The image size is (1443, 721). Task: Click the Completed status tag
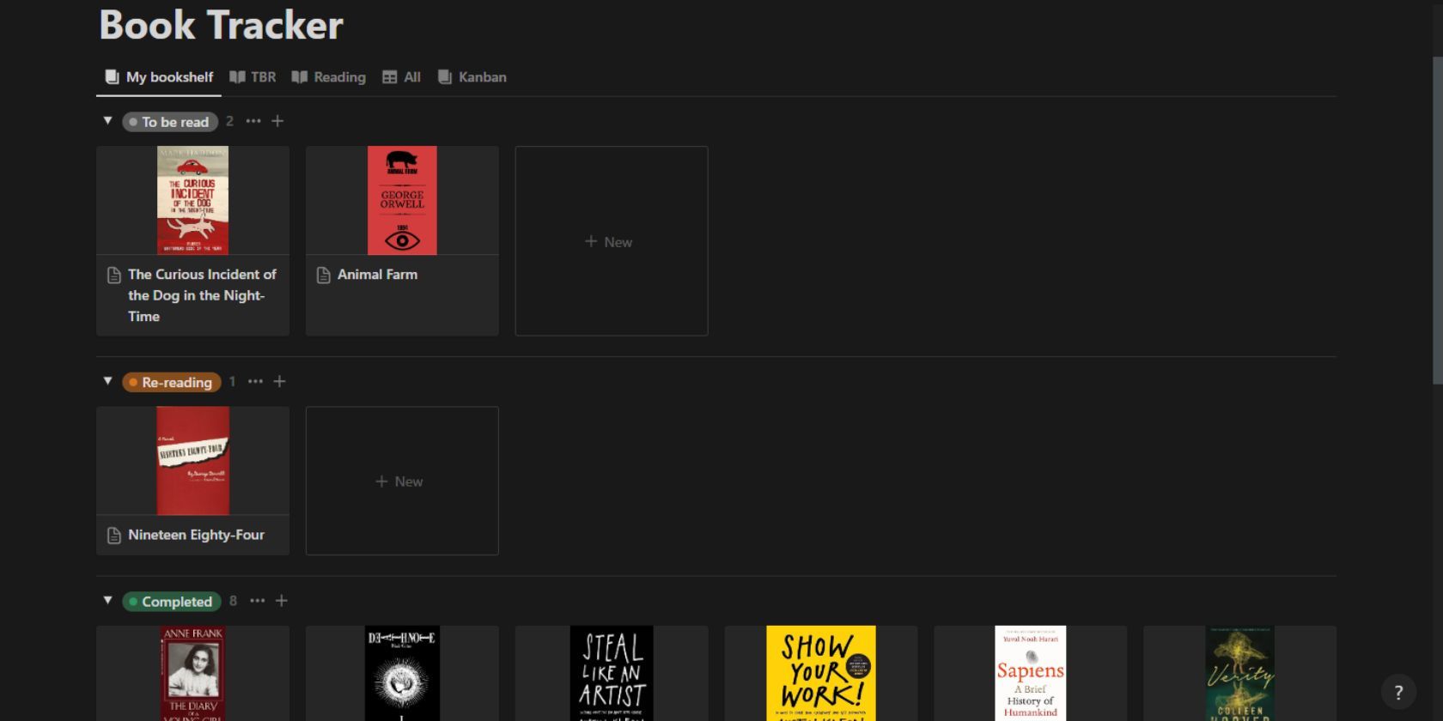(x=172, y=602)
